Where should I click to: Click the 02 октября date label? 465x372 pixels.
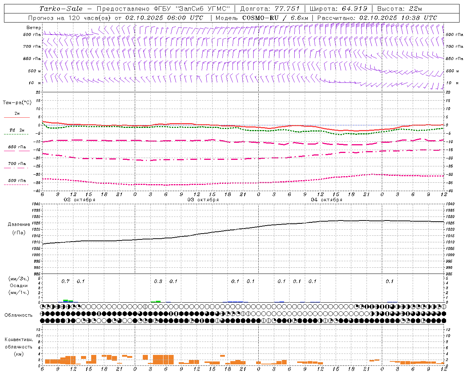click(80, 200)
